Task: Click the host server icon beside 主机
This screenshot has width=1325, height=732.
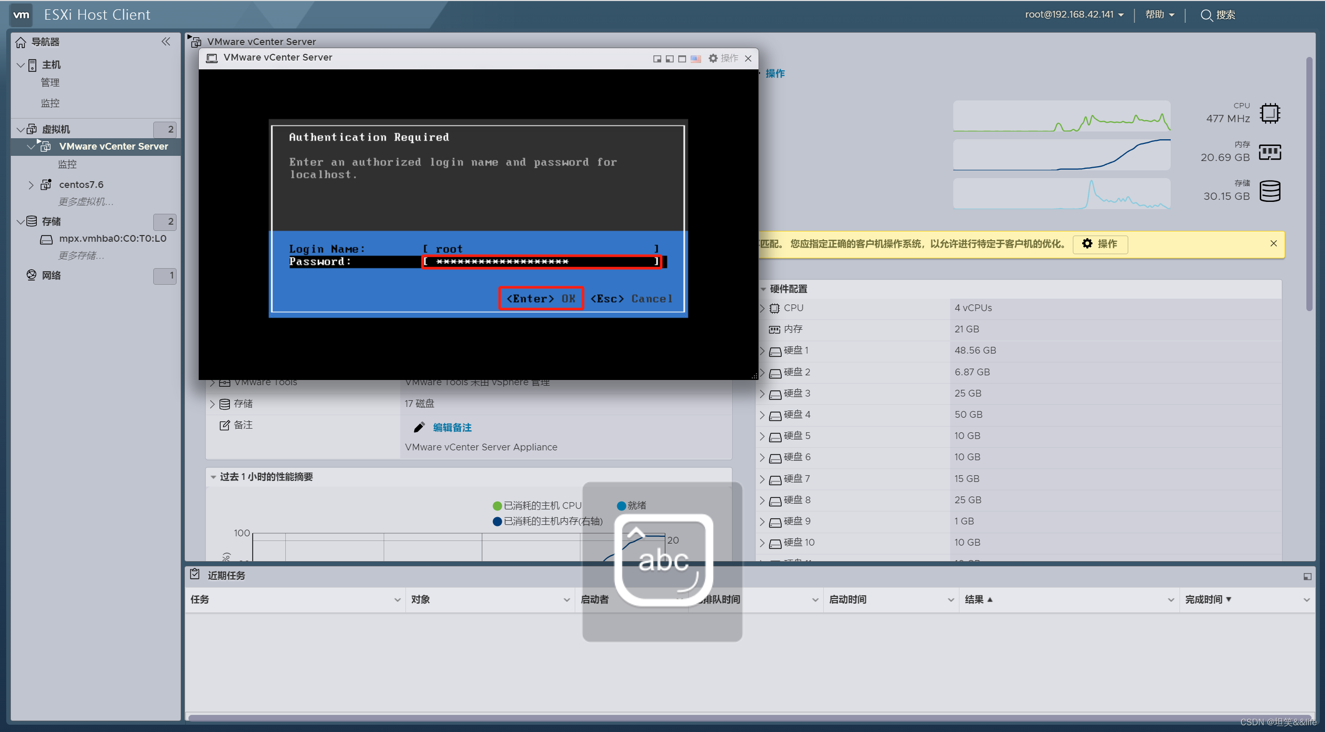Action: click(x=33, y=65)
